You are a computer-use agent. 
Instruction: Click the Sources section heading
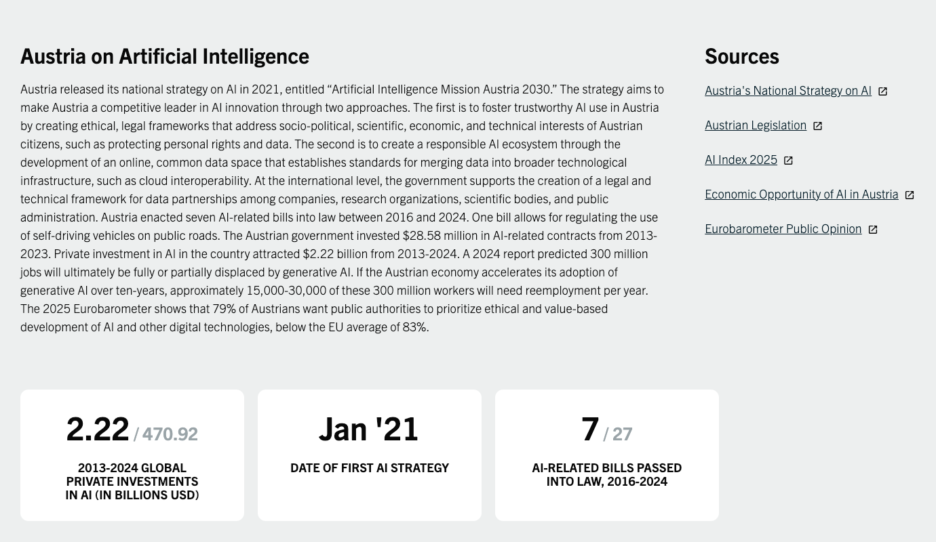(741, 56)
